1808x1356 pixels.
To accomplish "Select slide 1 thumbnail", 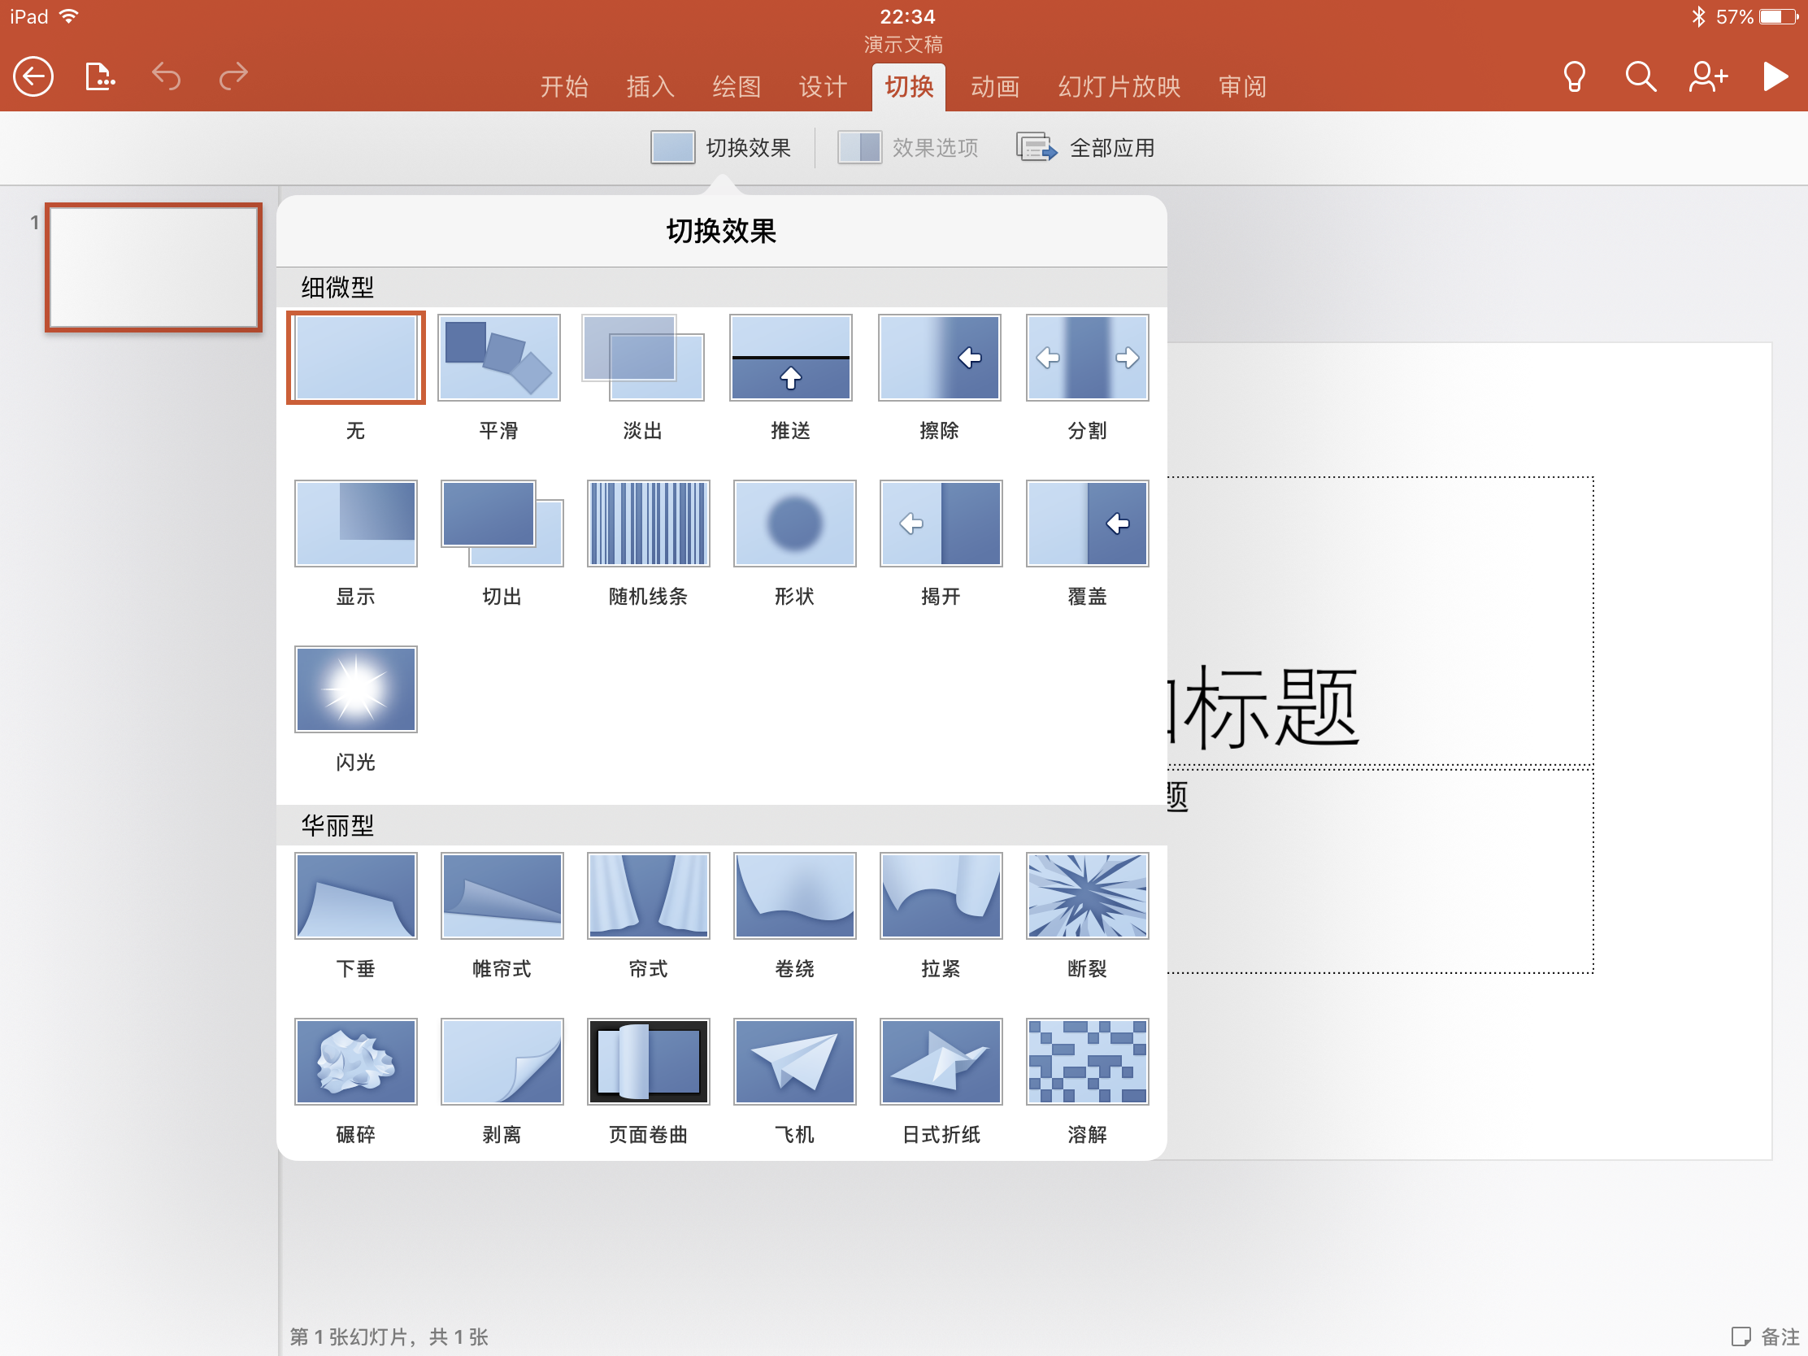I will (x=154, y=268).
